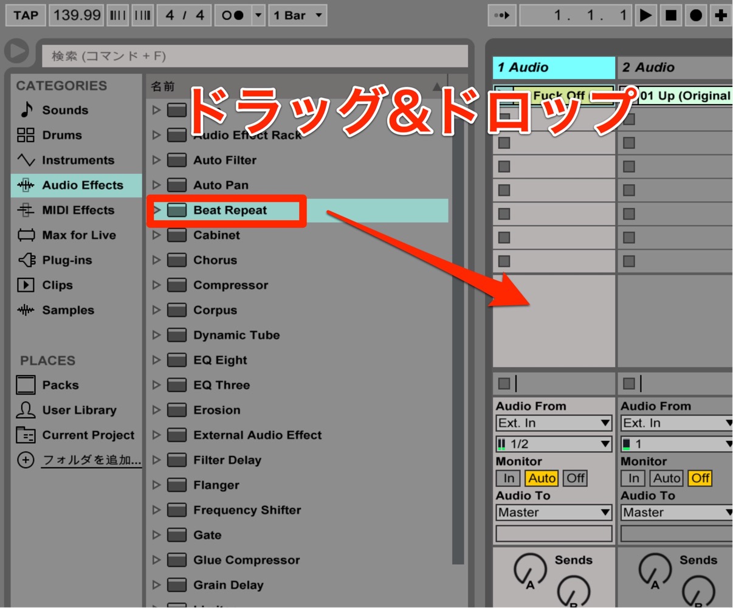The width and height of the screenshot is (733, 608).
Task: Click the Record transport button
Action: coord(696,15)
